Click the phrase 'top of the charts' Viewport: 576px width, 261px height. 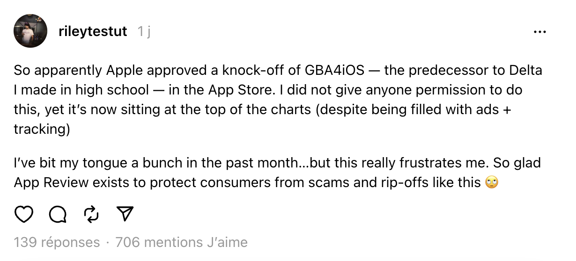262,109
